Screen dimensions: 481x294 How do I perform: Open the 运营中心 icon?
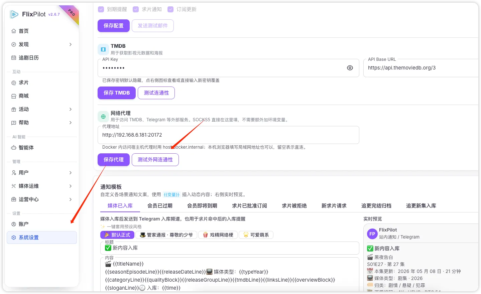point(14,199)
